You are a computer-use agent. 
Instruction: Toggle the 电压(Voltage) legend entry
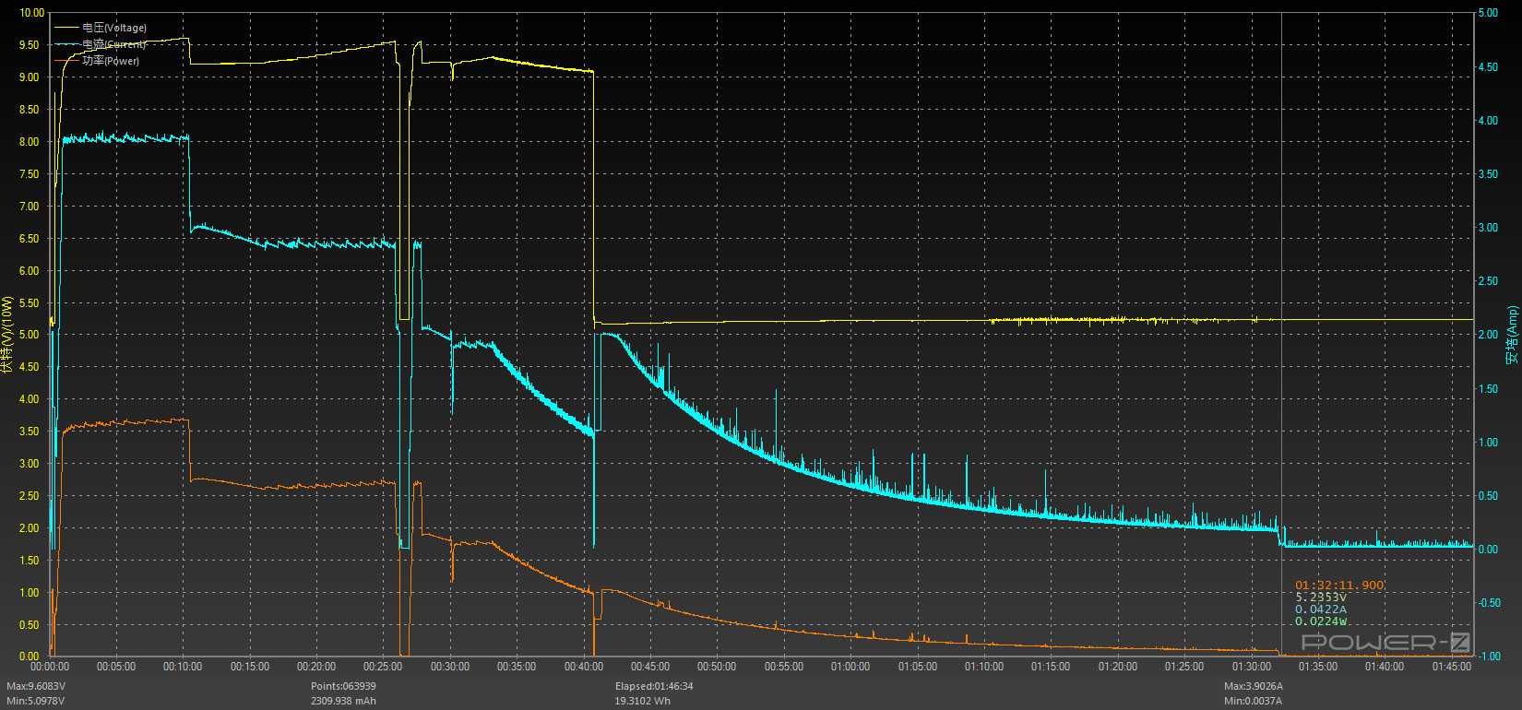tap(113, 28)
